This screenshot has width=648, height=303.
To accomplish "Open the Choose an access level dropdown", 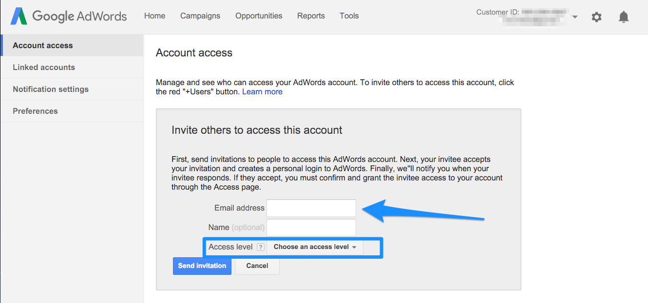I will click(315, 247).
